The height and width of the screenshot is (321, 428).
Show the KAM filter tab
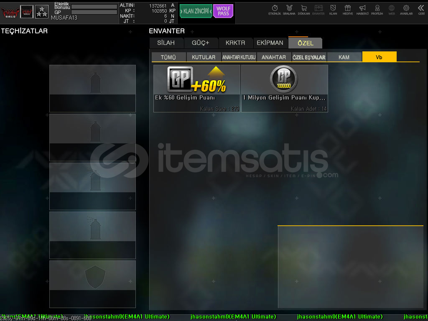coord(344,57)
